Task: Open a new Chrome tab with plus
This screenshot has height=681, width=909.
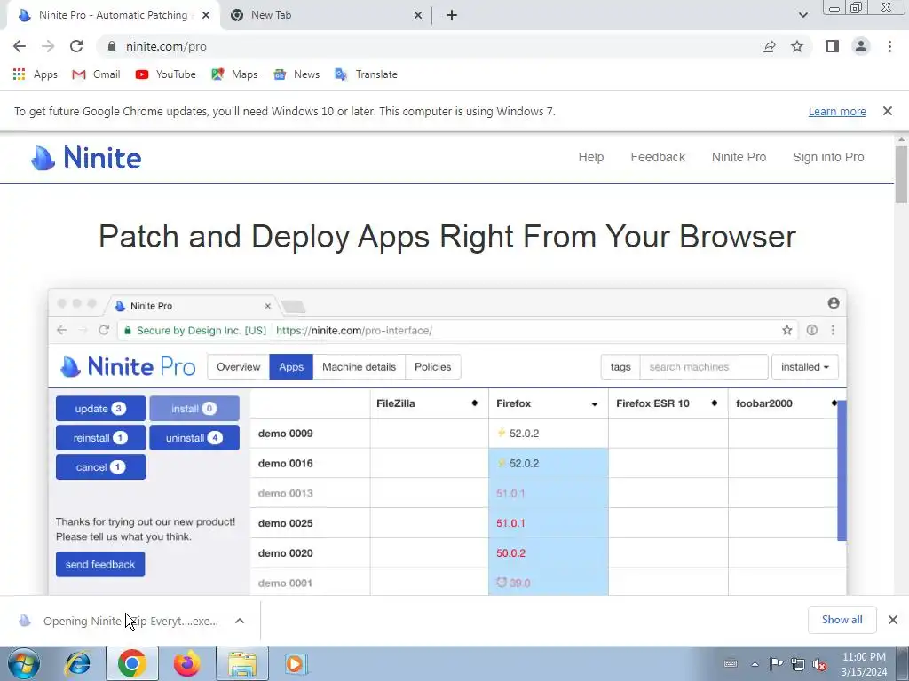Action: pos(452,15)
